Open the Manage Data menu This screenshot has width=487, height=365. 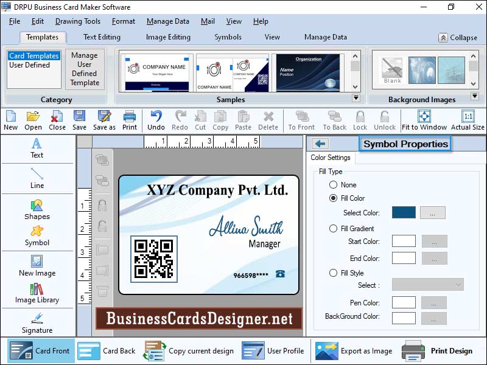[167, 21]
